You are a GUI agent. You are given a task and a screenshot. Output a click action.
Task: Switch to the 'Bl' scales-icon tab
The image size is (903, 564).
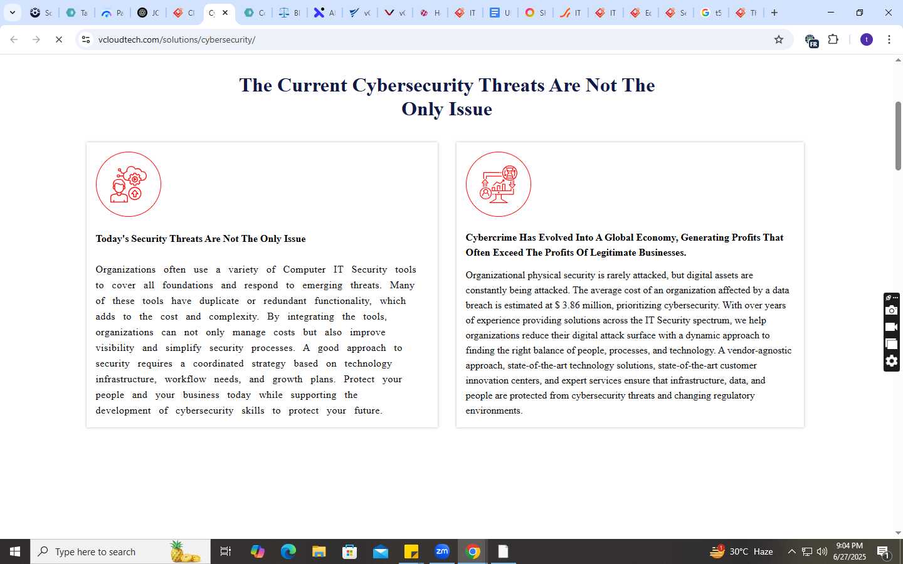coord(290,13)
